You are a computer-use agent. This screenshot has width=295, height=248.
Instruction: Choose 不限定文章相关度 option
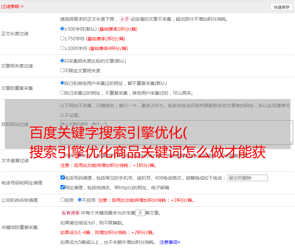tap(62, 70)
